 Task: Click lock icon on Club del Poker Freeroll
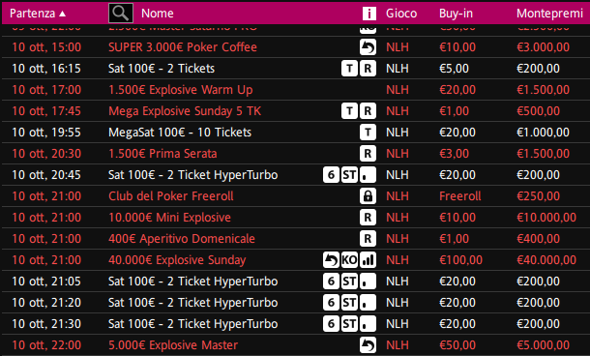[x=368, y=196]
